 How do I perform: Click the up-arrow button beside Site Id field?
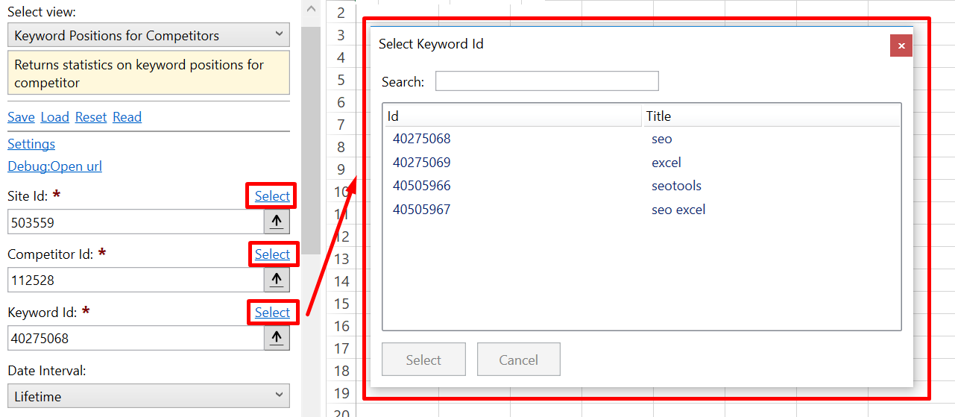point(277,222)
